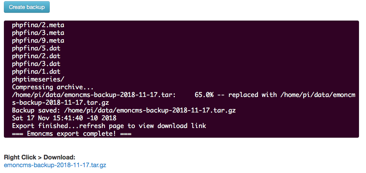Viewport: 366px width, 173px height.
Task: Click the phptimeseries/ log line
Action: tap(38, 79)
